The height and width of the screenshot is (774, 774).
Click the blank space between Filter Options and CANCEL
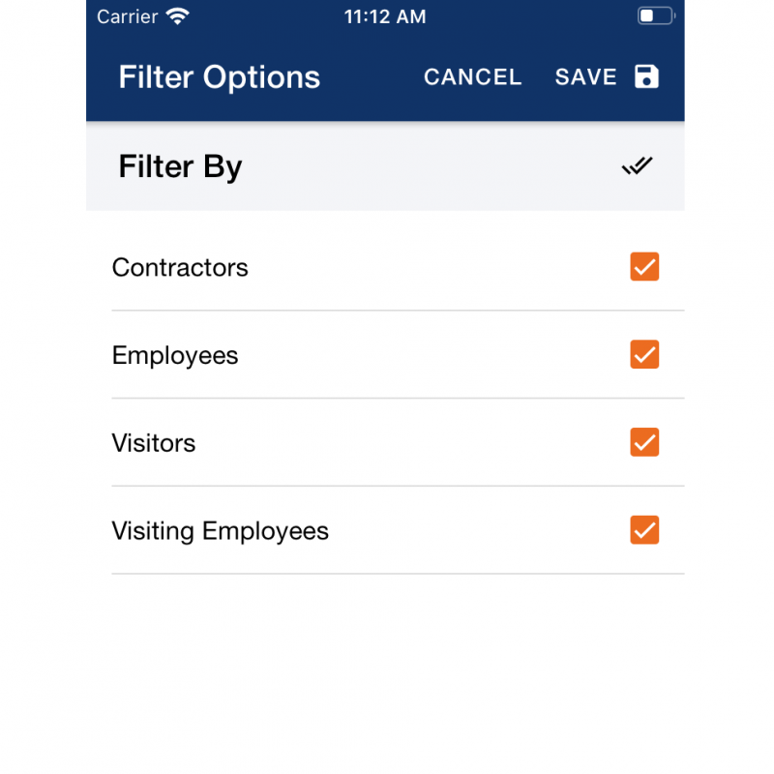[x=372, y=77]
